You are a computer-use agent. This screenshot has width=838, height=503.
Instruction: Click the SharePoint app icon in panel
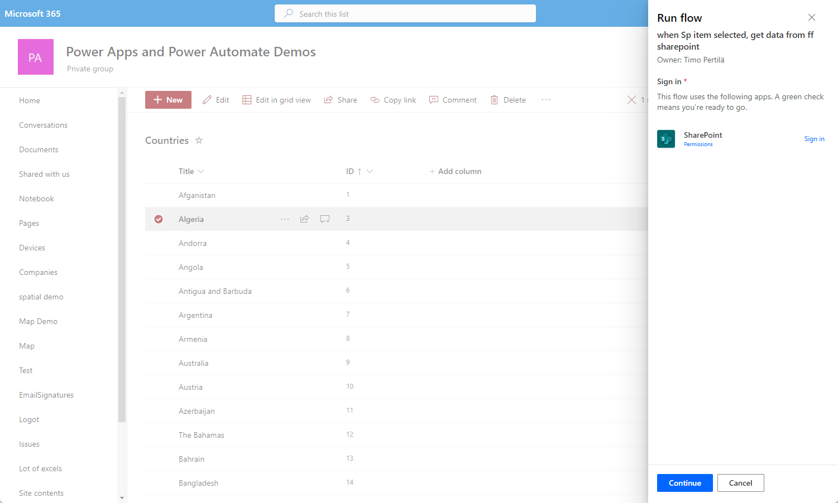(x=666, y=139)
